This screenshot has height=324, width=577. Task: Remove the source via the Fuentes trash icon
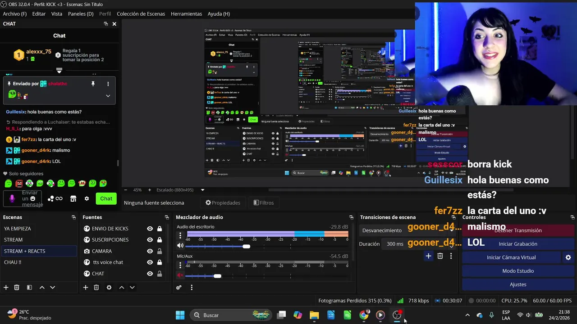tap(96, 288)
